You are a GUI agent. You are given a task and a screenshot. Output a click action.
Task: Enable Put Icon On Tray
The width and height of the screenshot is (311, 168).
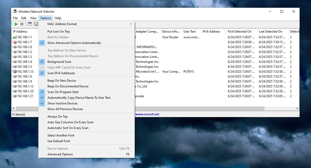87,32
